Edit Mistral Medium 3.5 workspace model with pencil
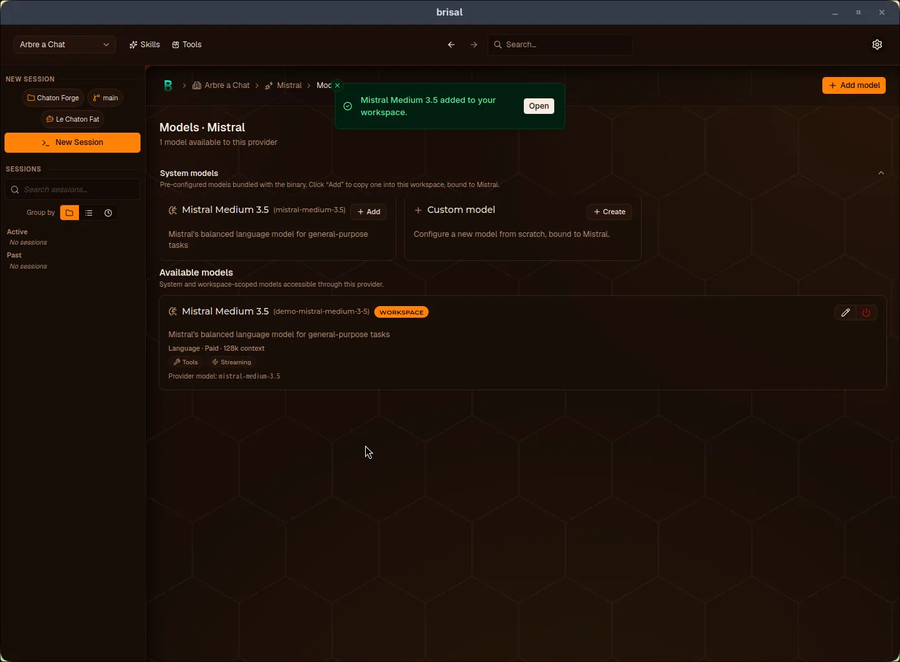900x662 pixels. tap(845, 313)
